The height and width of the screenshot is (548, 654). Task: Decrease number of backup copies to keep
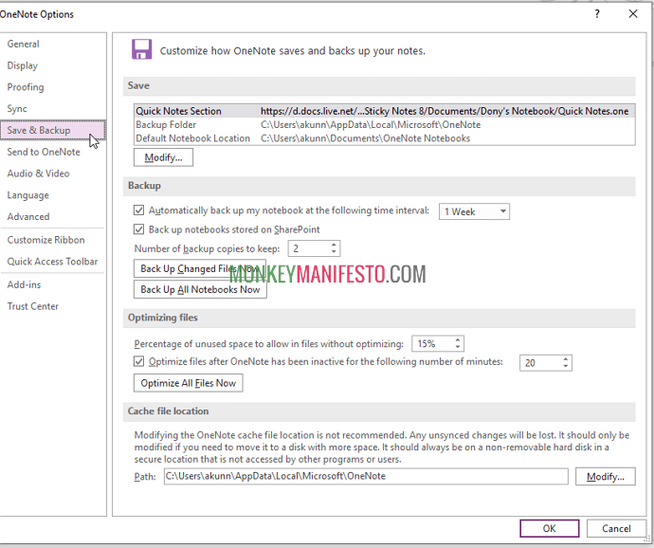[334, 252]
